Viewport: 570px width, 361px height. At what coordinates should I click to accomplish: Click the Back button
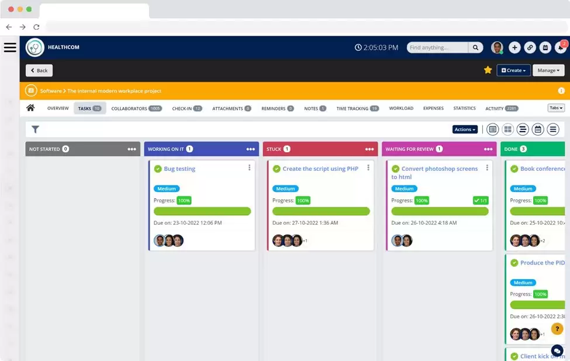pyautogui.click(x=39, y=70)
